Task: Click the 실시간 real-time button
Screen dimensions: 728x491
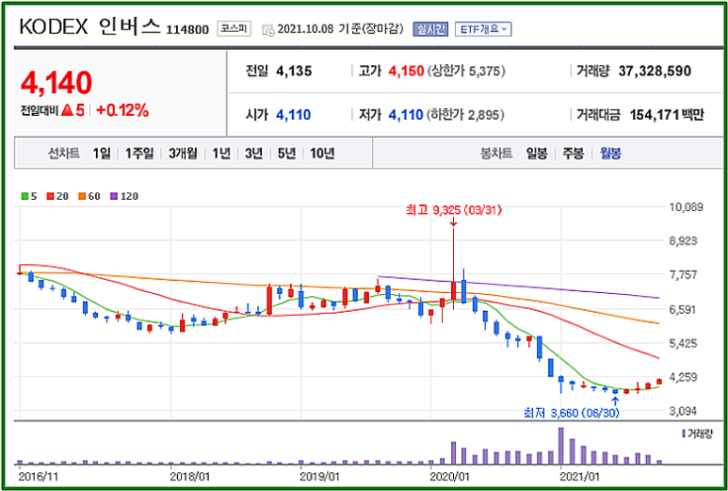Action: click(x=430, y=29)
